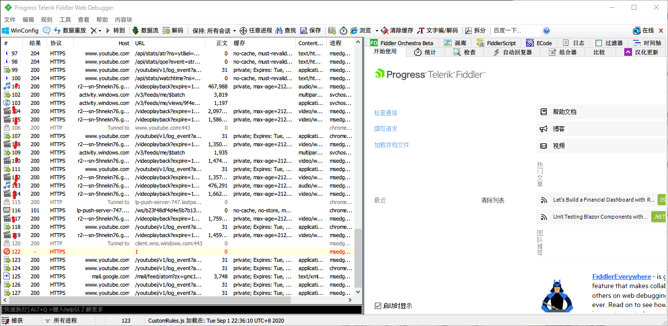Open the FiddlerEverywhere link

pyautogui.click(x=621, y=276)
